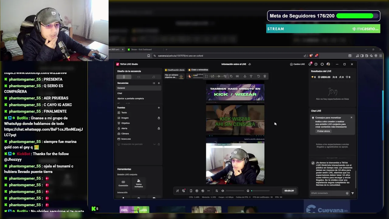Delete the selected source with trash icon
Screen dimensions: 389x219
tap(265, 76)
